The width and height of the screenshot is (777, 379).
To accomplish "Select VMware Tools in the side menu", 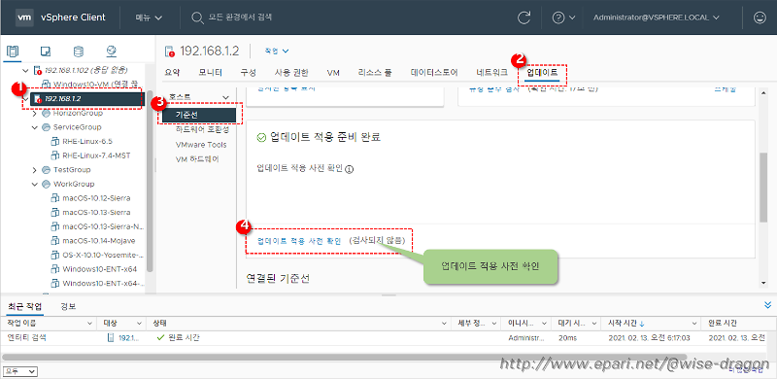I will [x=201, y=145].
